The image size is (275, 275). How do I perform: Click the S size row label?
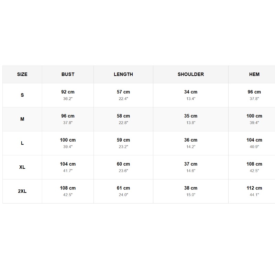point(22,95)
